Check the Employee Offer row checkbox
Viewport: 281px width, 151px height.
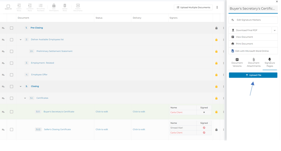click(x=11, y=75)
